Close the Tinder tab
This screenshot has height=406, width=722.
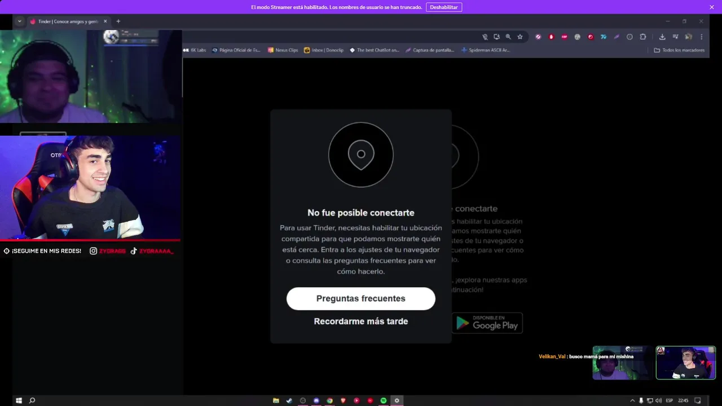click(x=105, y=21)
